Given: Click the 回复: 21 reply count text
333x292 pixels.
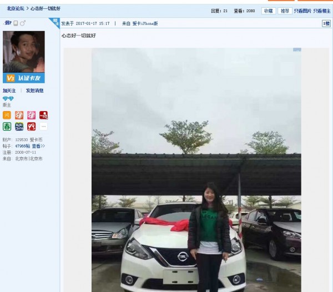Looking at the screenshot, I should [219, 11].
